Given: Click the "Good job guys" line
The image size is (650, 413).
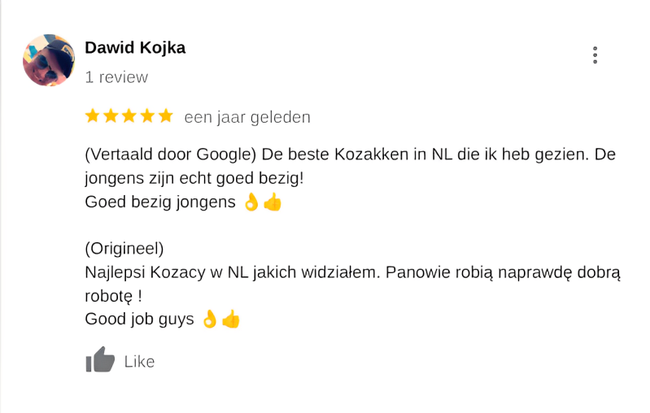Looking at the screenshot, I should pos(139,320).
